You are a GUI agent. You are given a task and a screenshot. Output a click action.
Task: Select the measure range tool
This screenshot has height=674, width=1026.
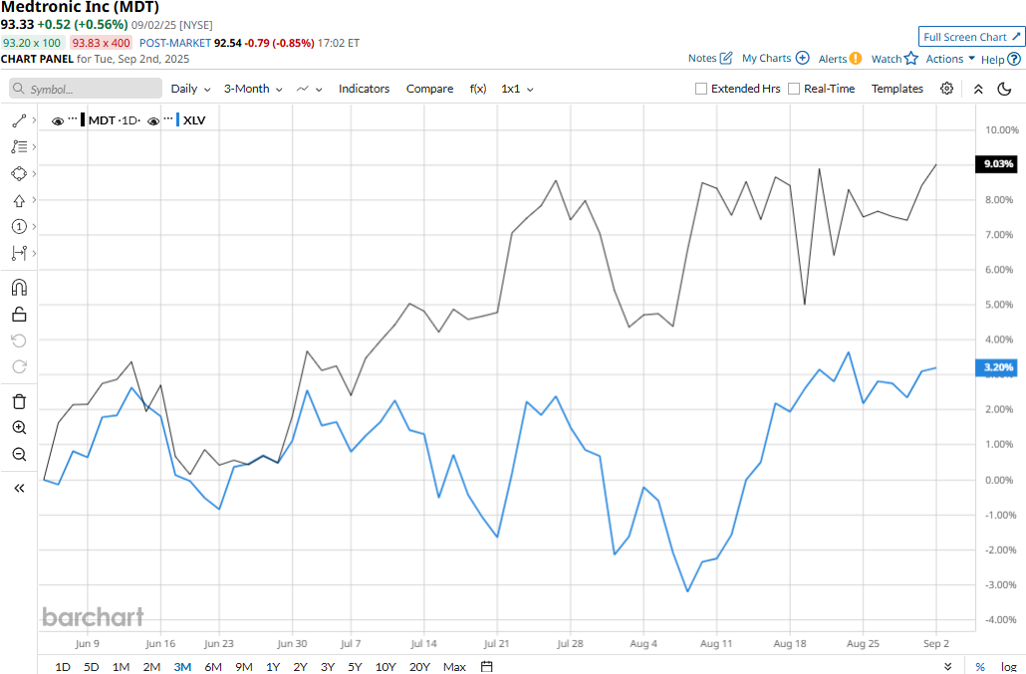pos(19,253)
